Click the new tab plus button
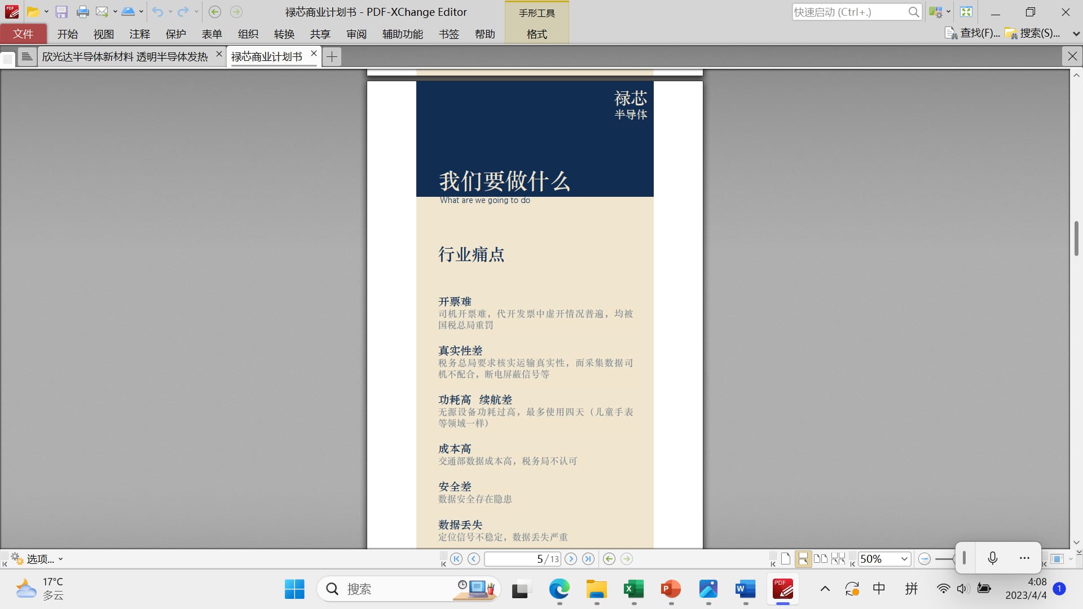 332,56
